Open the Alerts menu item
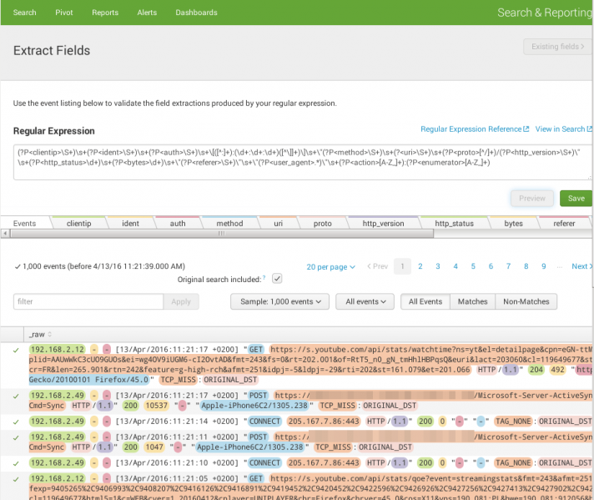594x500 pixels. (x=147, y=13)
